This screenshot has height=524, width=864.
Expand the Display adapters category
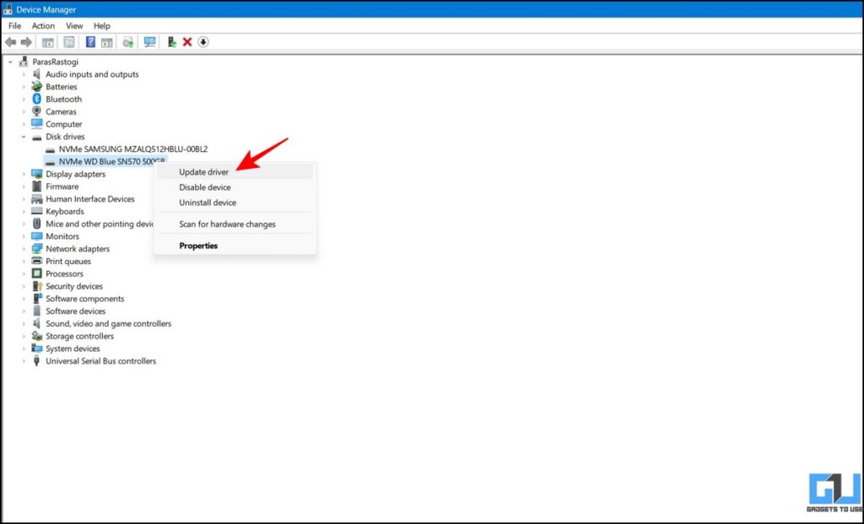coord(25,174)
